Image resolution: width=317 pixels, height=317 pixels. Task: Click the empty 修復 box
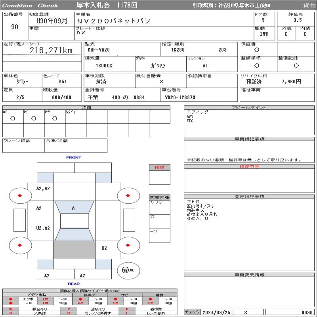pos(160,178)
